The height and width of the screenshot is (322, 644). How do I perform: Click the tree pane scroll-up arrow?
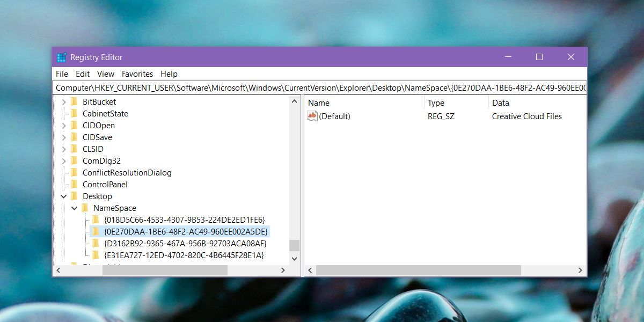coord(294,101)
